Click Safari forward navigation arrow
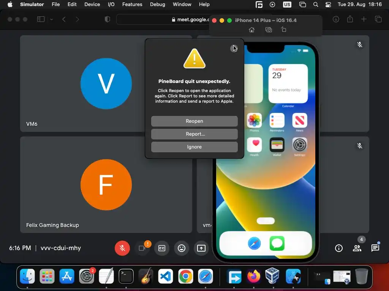The width and height of the screenshot is (389, 291). click(77, 19)
